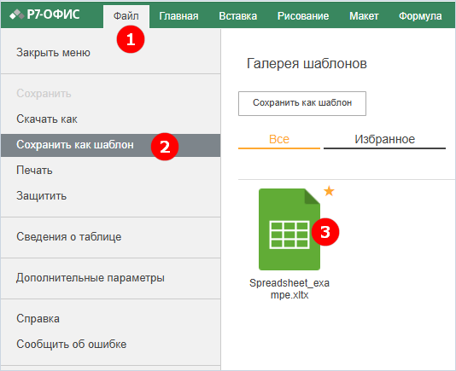Show the Все templates tab
This screenshot has height=371, width=456.
pos(279,140)
